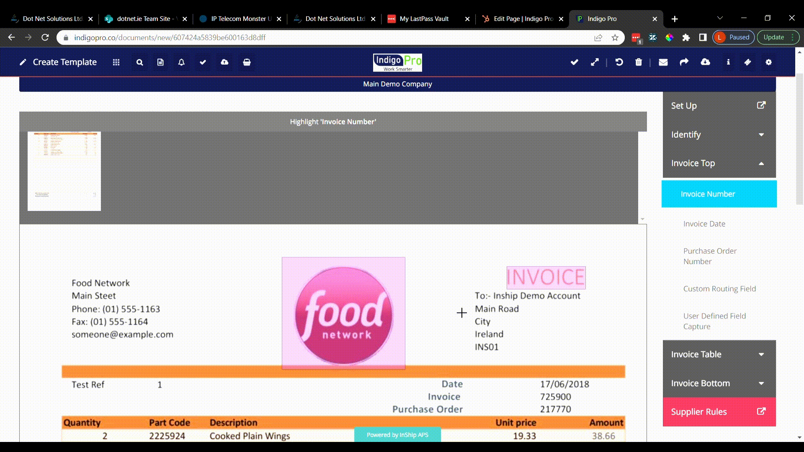Click the search magnifier icon in toolbar

pos(139,62)
